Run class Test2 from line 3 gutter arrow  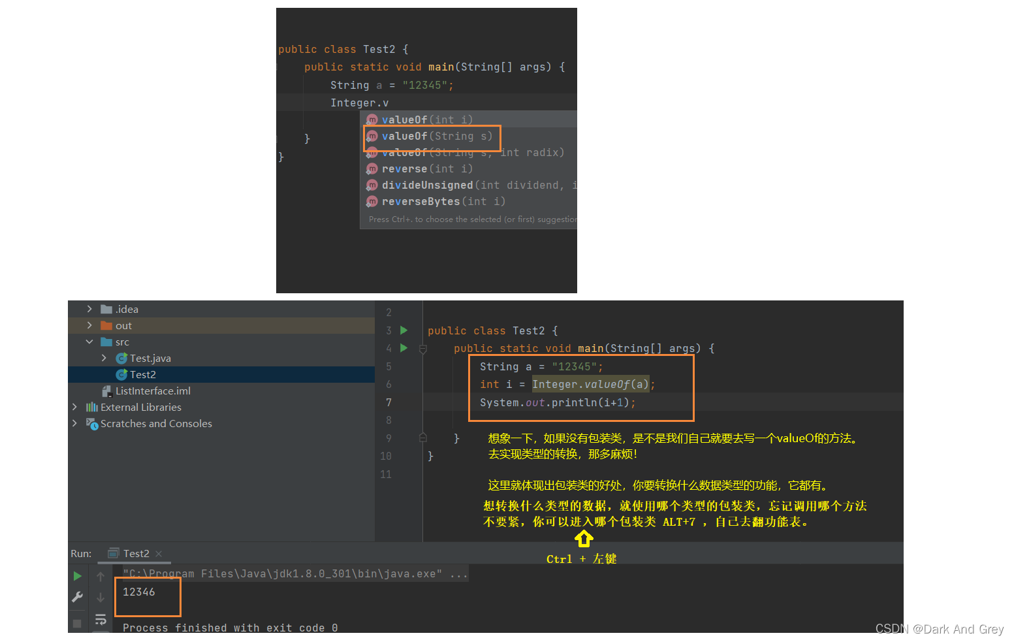(404, 330)
